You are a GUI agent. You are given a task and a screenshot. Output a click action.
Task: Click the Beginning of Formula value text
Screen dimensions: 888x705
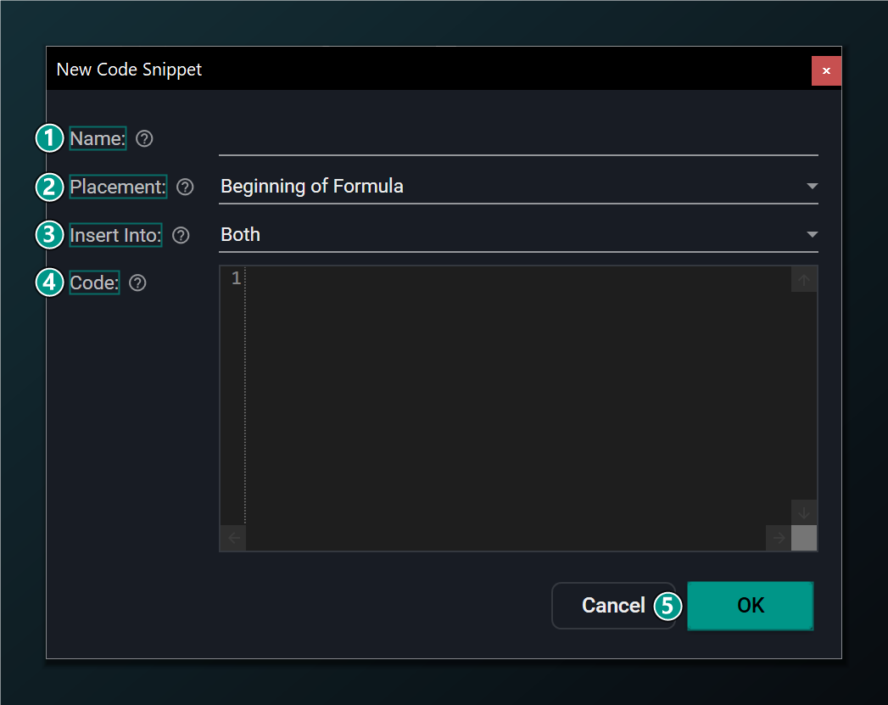[312, 187]
